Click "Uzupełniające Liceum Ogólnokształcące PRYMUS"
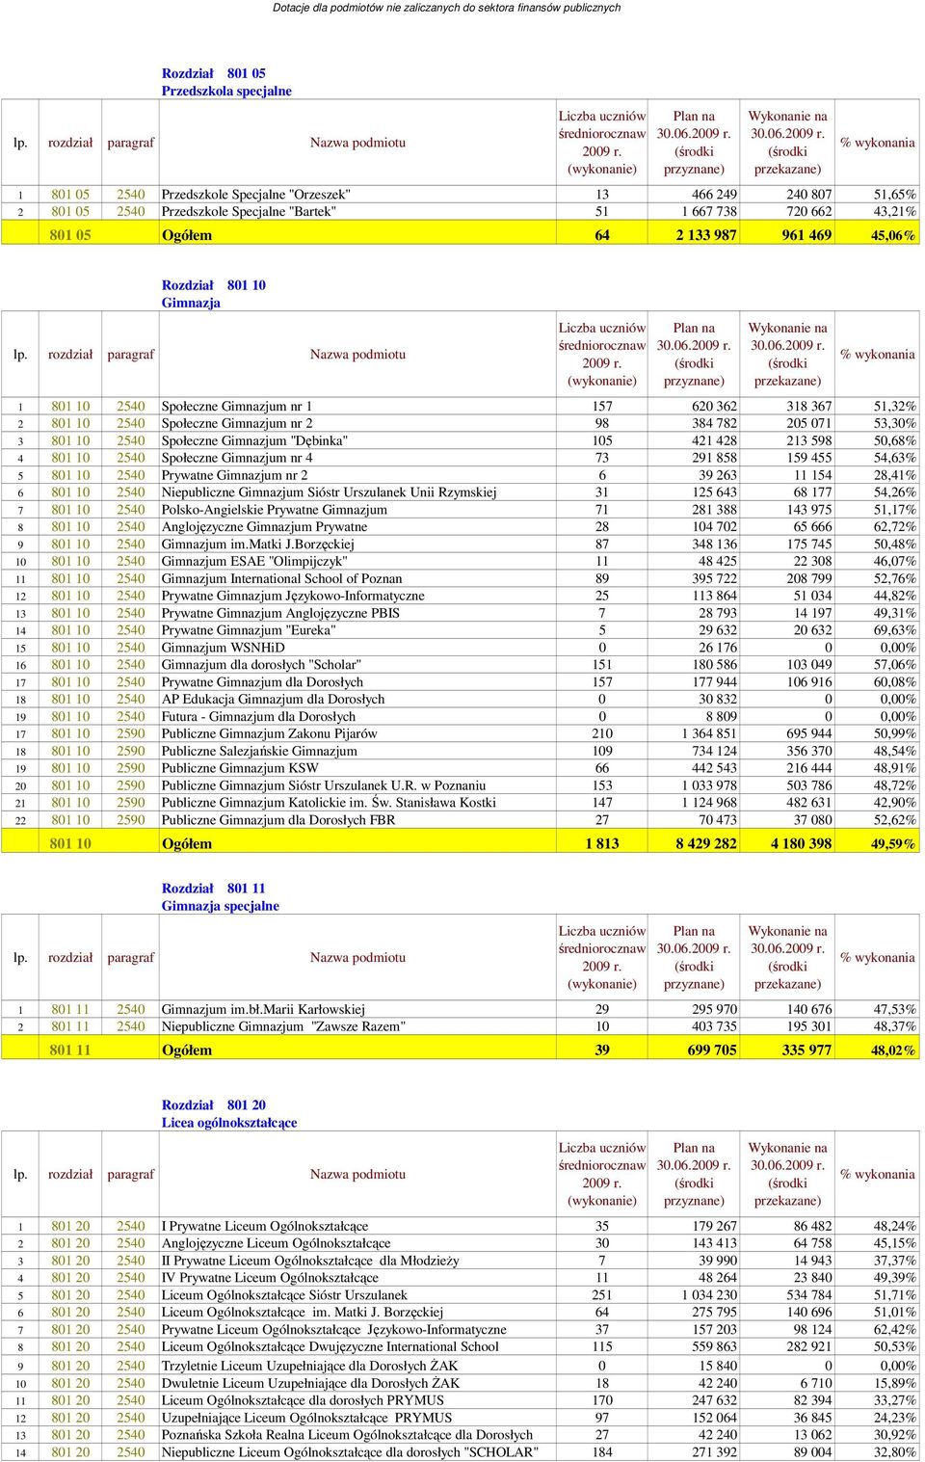The image size is (925, 1462). (307, 1419)
